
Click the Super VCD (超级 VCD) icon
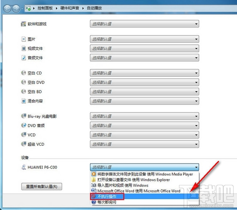(x=24, y=144)
